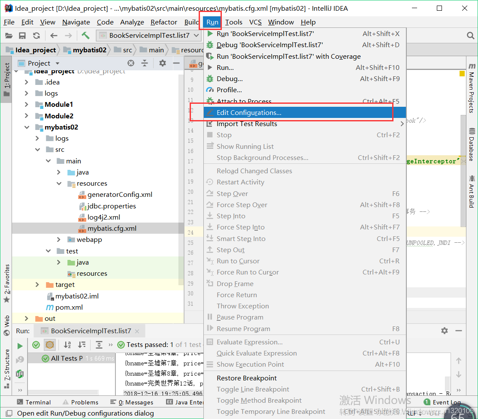This screenshot has width=478, height=419.
Task: Click the editor vertical scrollbar
Action: (x=463, y=171)
